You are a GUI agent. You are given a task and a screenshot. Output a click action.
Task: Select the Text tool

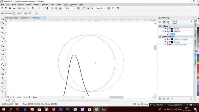tap(2, 59)
